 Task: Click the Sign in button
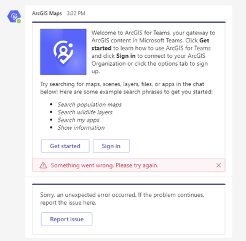pos(111,146)
